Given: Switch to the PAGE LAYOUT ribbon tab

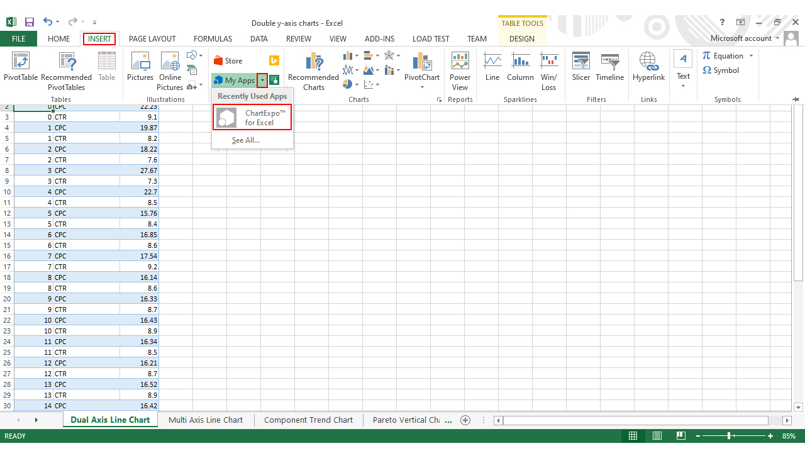Looking at the screenshot, I should 152,38.
